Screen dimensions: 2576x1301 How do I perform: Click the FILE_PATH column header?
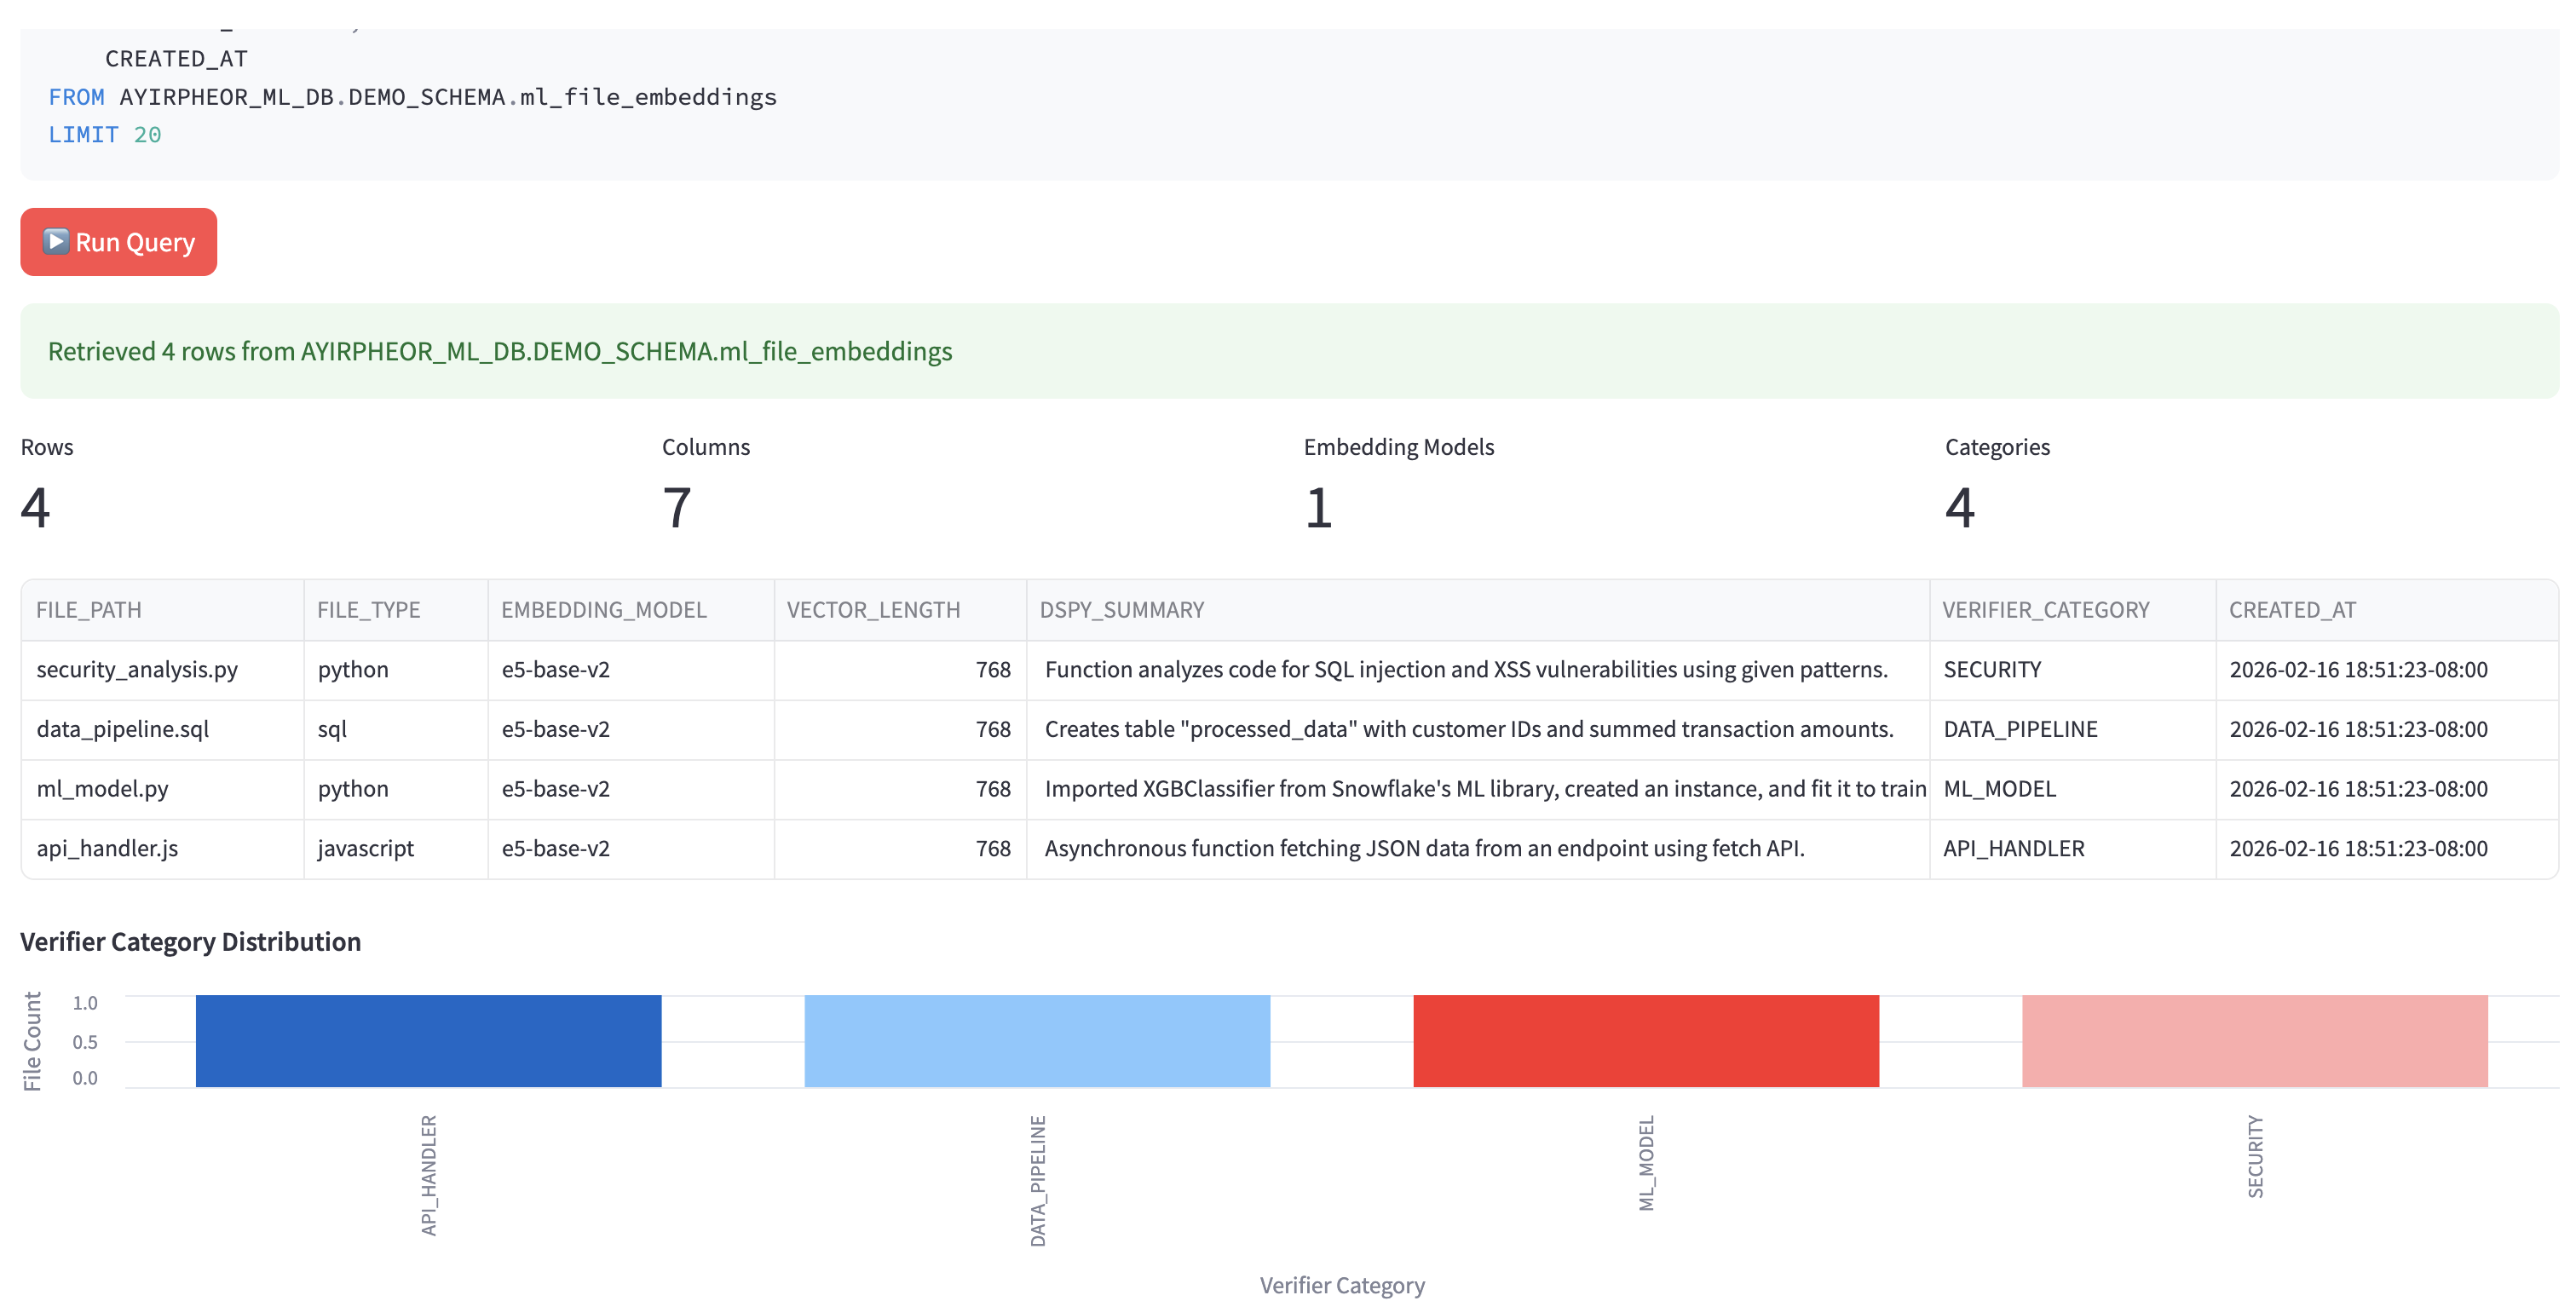88,609
